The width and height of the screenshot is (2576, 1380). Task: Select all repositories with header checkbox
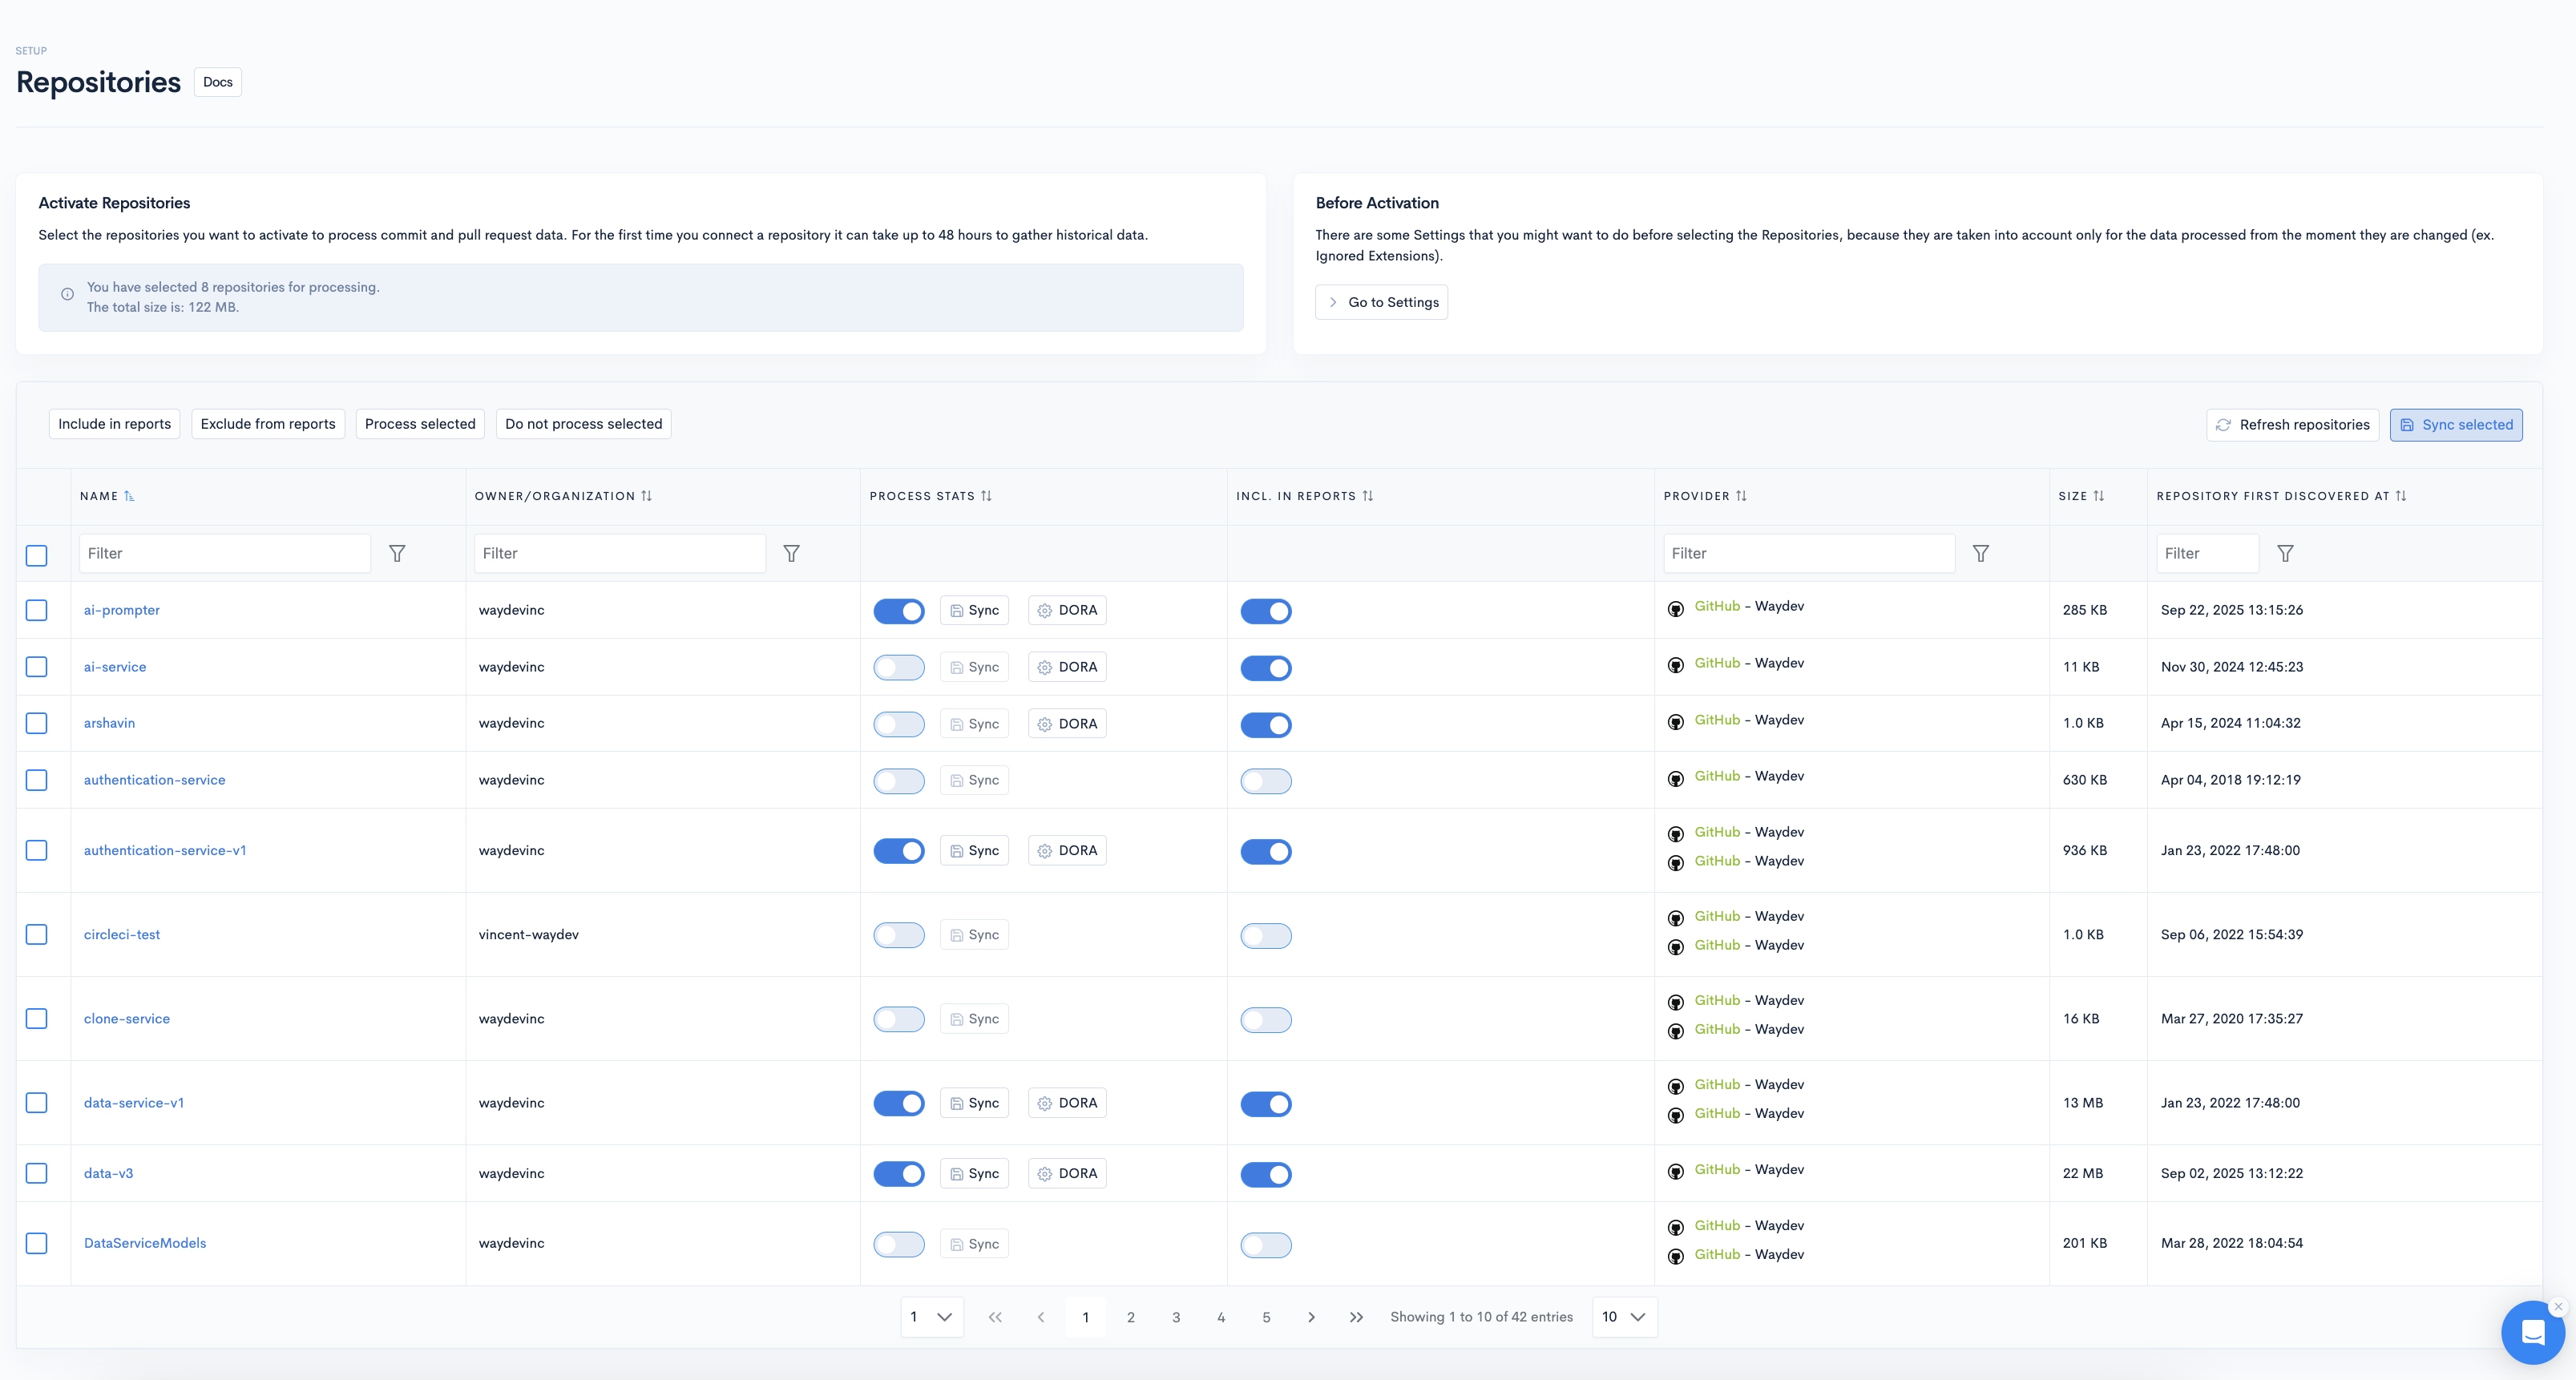pyautogui.click(x=37, y=555)
